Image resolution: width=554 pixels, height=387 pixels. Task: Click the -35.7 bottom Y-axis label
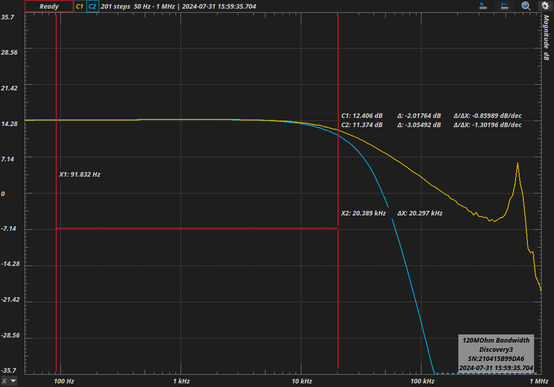point(9,371)
